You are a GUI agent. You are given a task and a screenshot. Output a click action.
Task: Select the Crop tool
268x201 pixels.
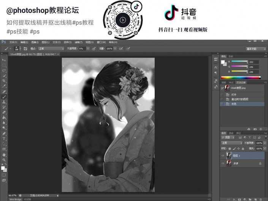click(4, 81)
